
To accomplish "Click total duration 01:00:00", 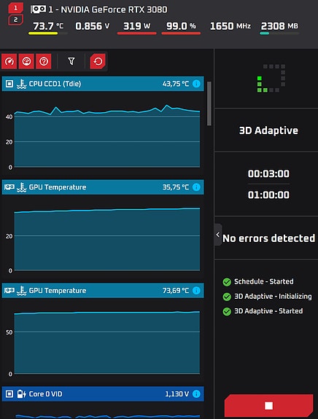I will point(268,195).
